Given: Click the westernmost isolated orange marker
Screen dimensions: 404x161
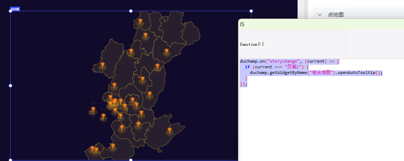Looking at the screenshot, I should (93, 110).
